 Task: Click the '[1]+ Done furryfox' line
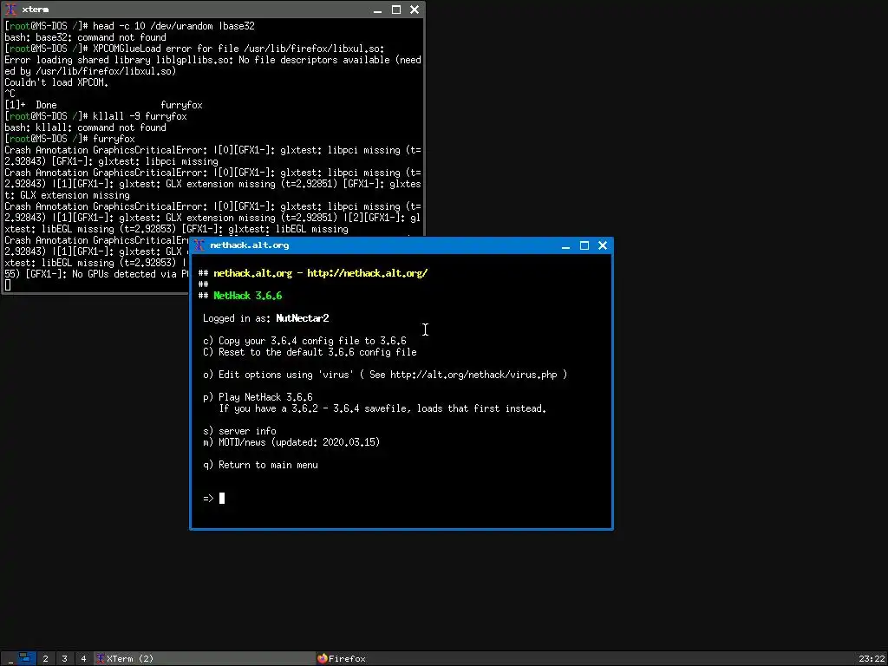click(x=104, y=105)
